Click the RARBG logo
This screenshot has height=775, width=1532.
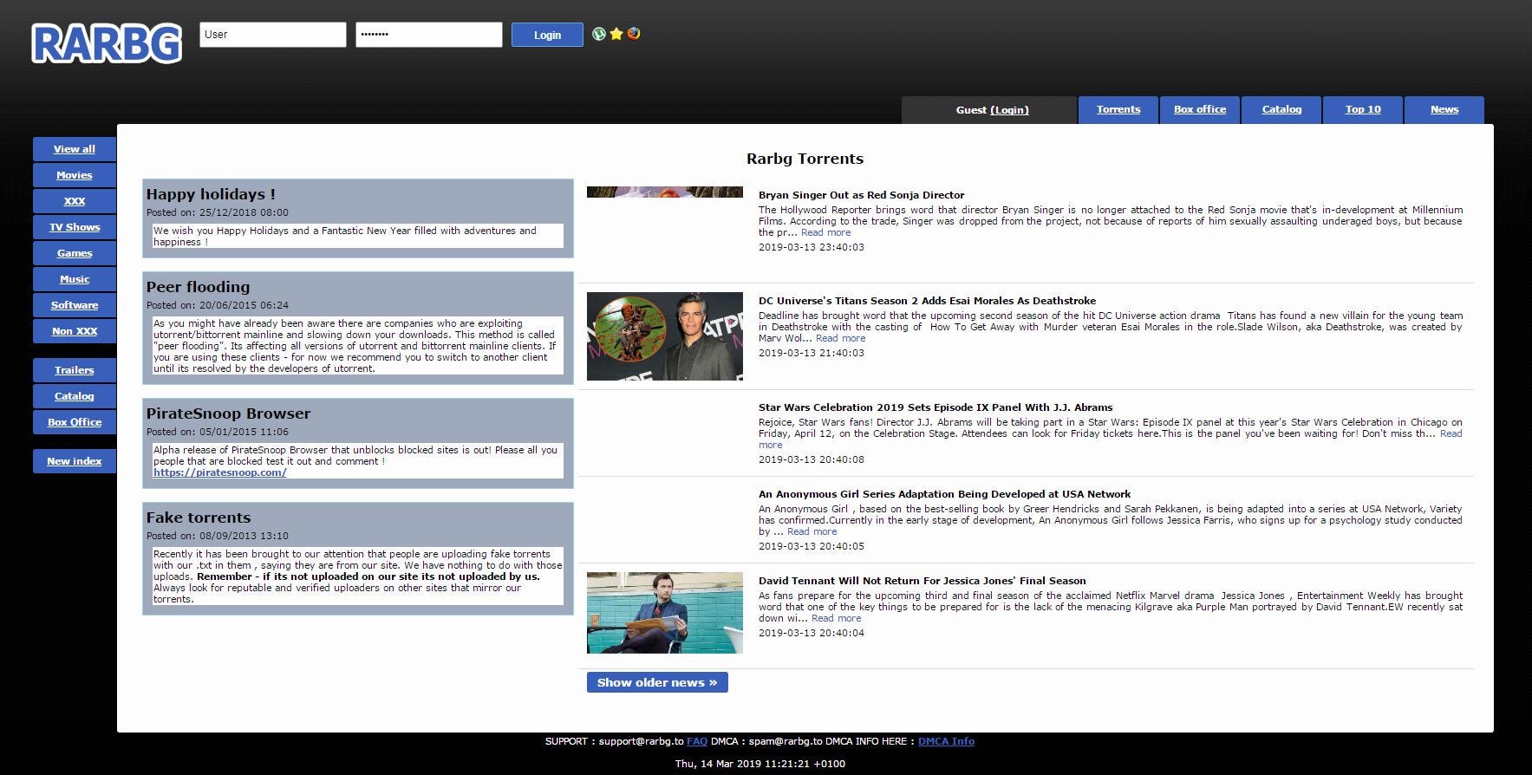click(x=107, y=43)
